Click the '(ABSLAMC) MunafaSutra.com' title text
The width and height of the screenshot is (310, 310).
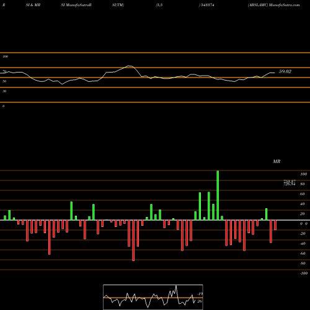(x=273, y=5)
